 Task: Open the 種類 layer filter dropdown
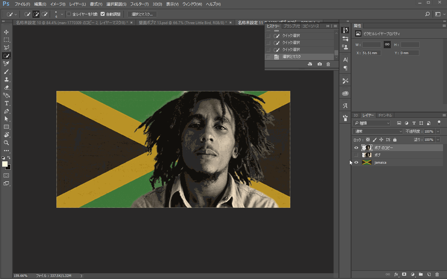pyautogui.click(x=372, y=123)
